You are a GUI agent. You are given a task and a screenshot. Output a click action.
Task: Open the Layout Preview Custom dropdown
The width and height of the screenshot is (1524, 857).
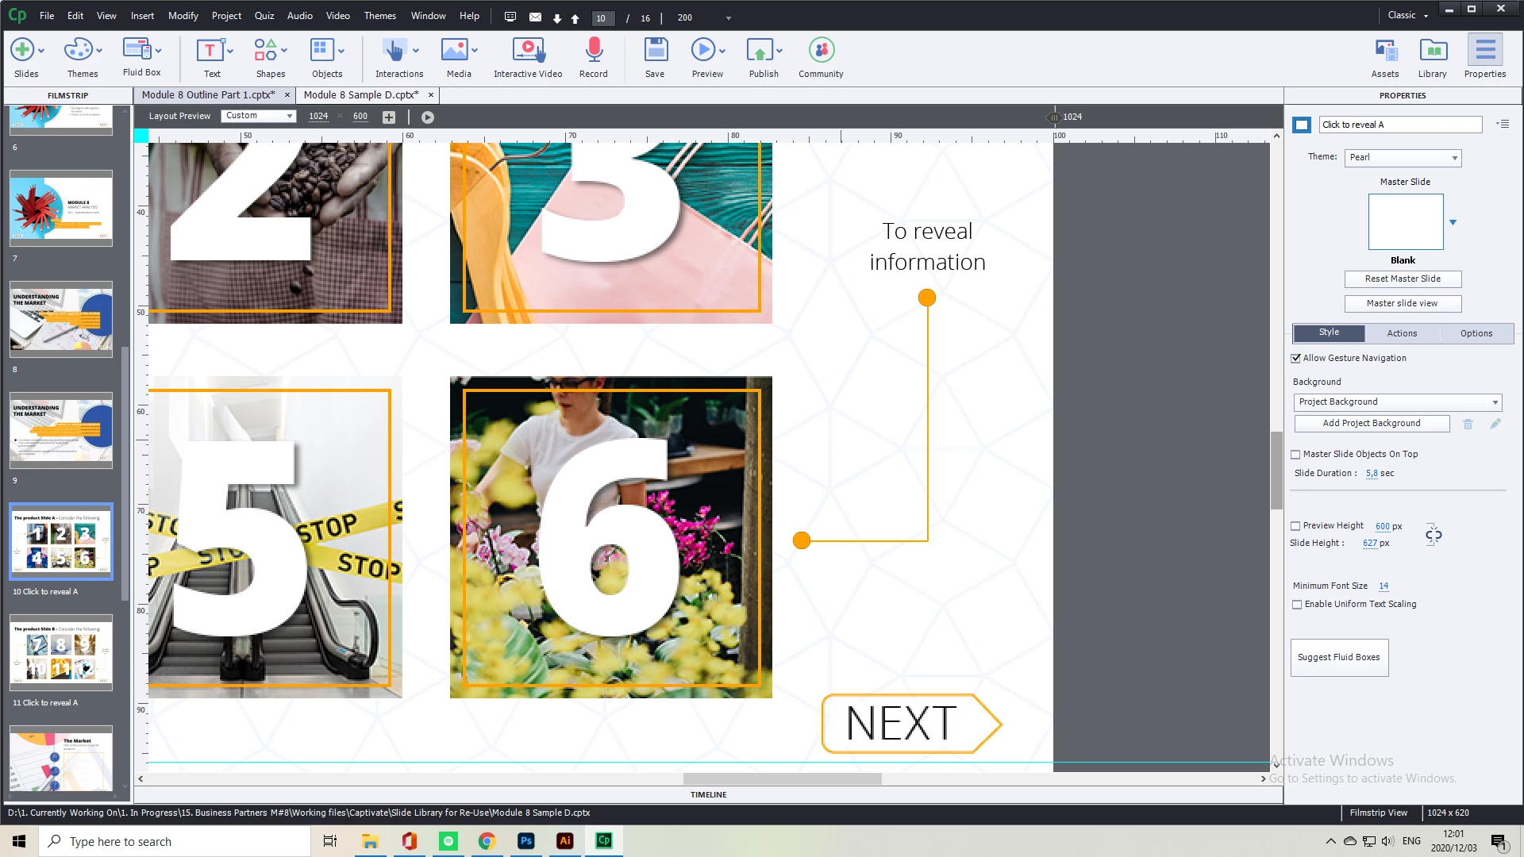pyautogui.click(x=258, y=116)
